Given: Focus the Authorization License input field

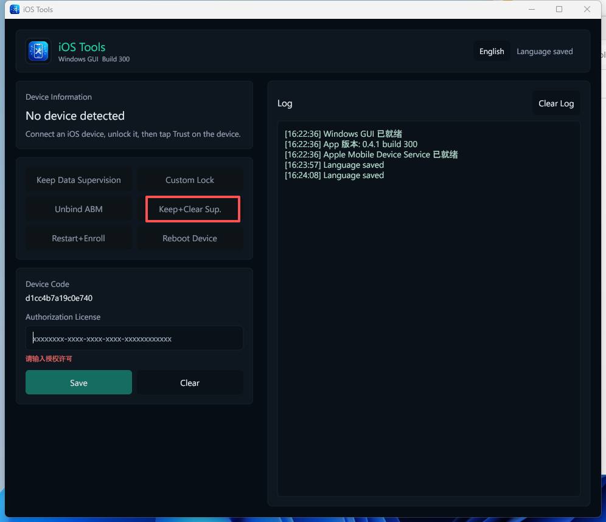Looking at the screenshot, I should click(x=134, y=338).
